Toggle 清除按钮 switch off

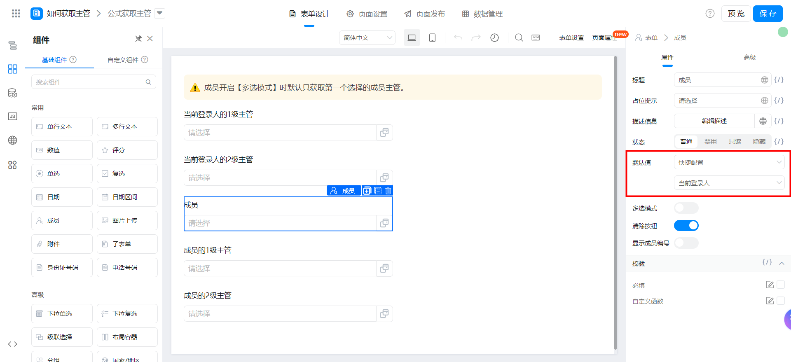686,226
